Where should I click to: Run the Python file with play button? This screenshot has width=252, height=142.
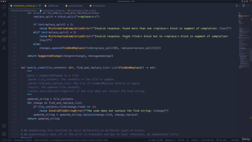237,6
